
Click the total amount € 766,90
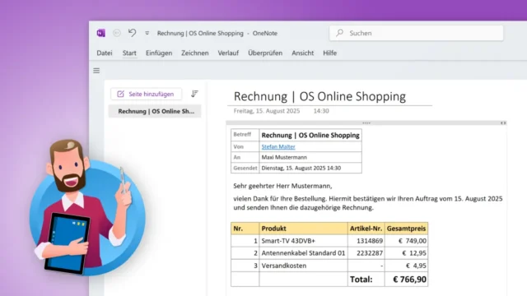point(410,280)
